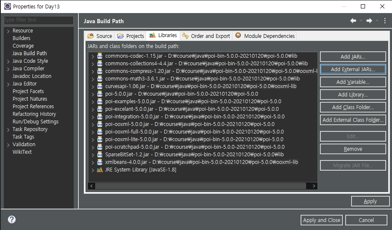The image size is (392, 230).
Task: Click the Add Class Folder... button
Action: (353, 107)
